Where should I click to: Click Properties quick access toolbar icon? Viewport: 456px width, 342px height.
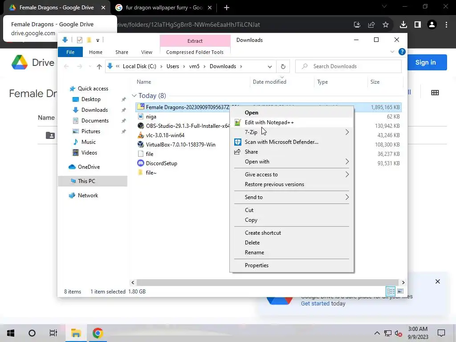79,40
